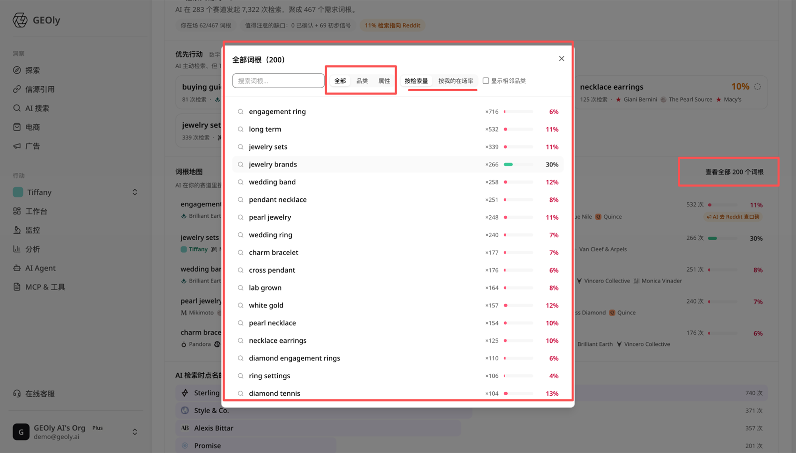Open the 监控 icon in sidebar
The height and width of the screenshot is (453, 796).
click(17, 230)
